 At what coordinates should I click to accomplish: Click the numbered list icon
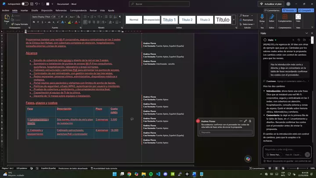tap(92, 17)
